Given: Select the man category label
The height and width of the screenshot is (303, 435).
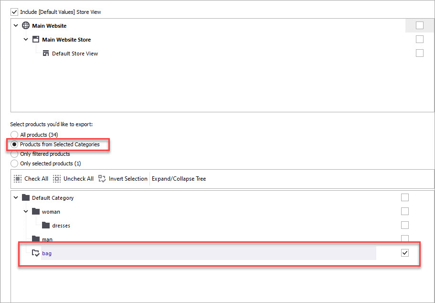Looking at the screenshot, I should click(x=47, y=239).
